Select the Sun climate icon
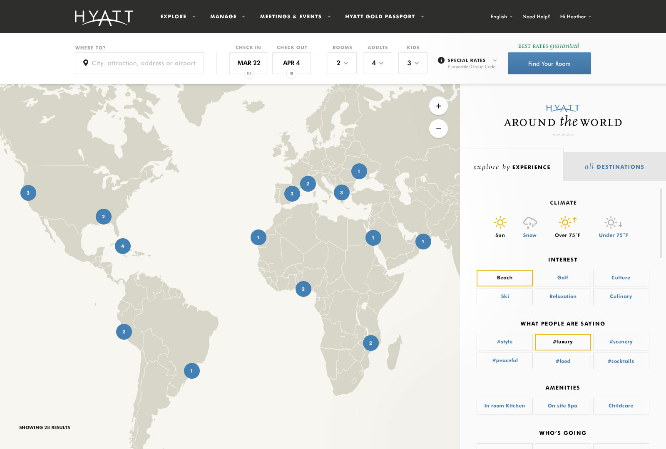Viewport: 666px width, 449px height. pos(500,223)
